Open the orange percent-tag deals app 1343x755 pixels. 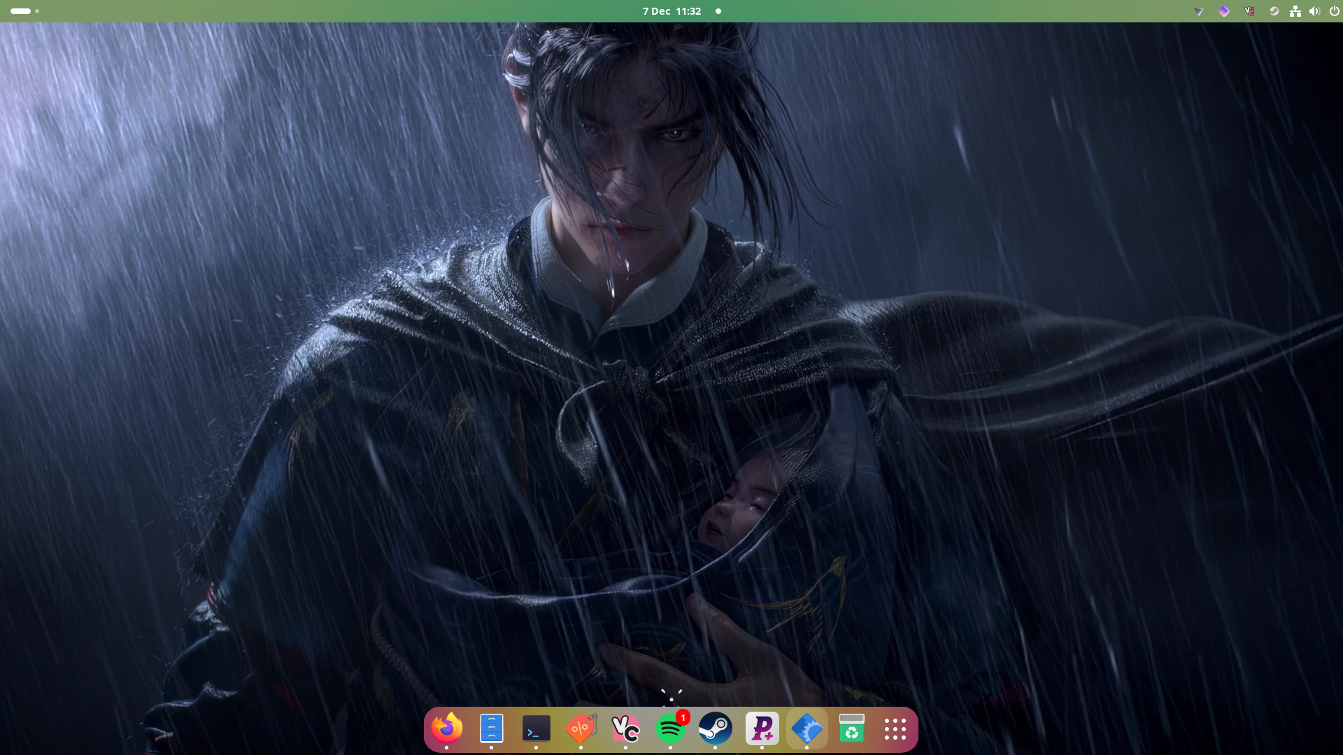(581, 728)
